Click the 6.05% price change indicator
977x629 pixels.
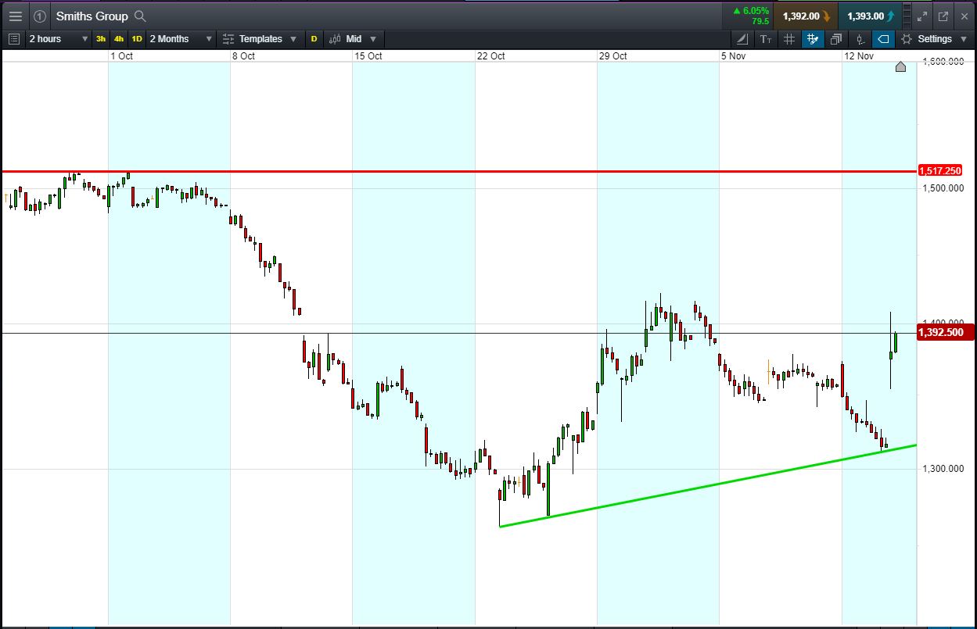[751, 11]
